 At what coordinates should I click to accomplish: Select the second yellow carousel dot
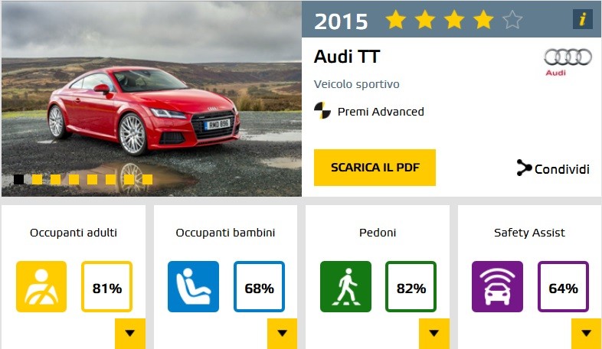pos(55,179)
